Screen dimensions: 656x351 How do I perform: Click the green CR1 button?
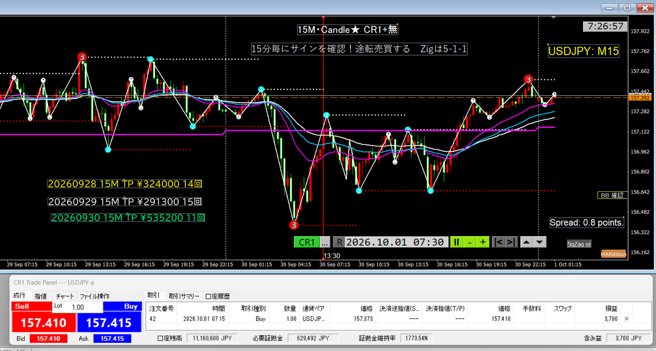pos(306,242)
